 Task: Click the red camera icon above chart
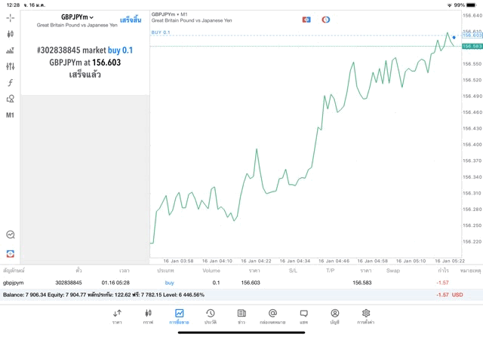click(306, 20)
